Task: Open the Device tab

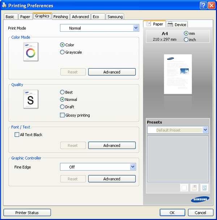Action: coord(177,25)
